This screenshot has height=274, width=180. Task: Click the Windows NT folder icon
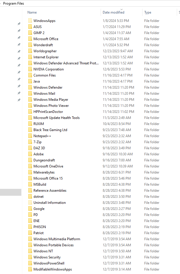(30, 251)
